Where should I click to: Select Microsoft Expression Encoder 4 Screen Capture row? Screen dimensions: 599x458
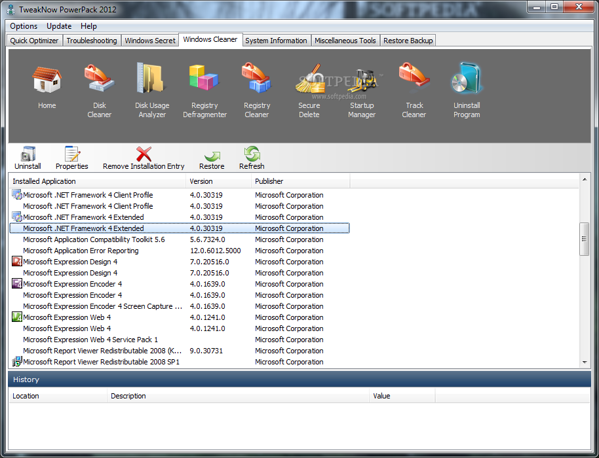(179, 306)
